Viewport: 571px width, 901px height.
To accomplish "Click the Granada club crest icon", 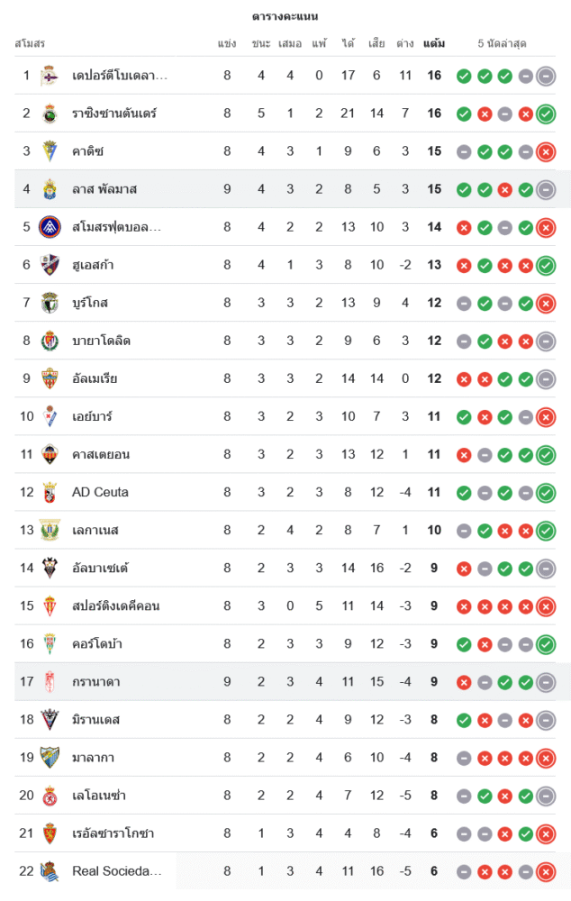I will (x=50, y=682).
